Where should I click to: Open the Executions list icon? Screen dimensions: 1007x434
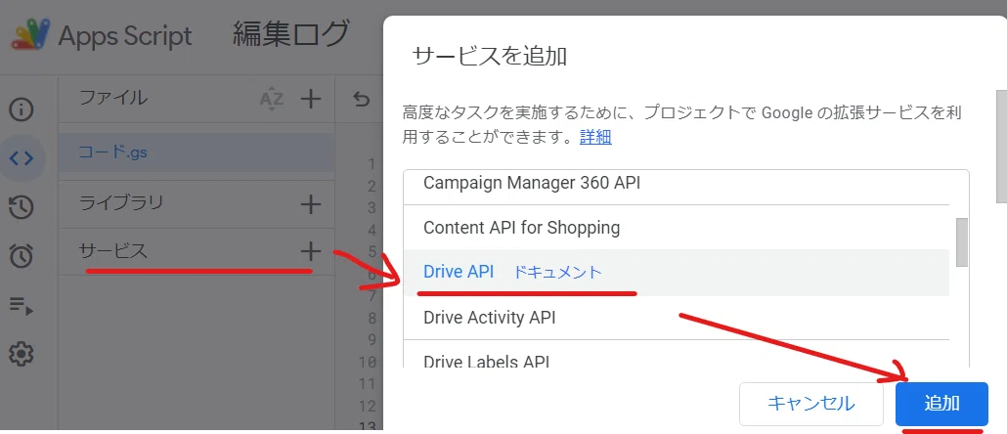(x=22, y=306)
